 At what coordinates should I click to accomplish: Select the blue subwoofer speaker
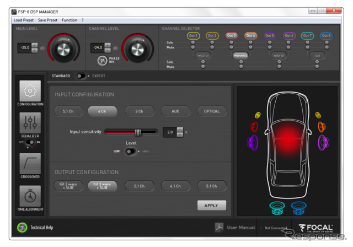pyautogui.click(x=298, y=208)
